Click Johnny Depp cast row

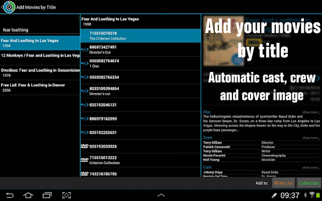(262, 172)
